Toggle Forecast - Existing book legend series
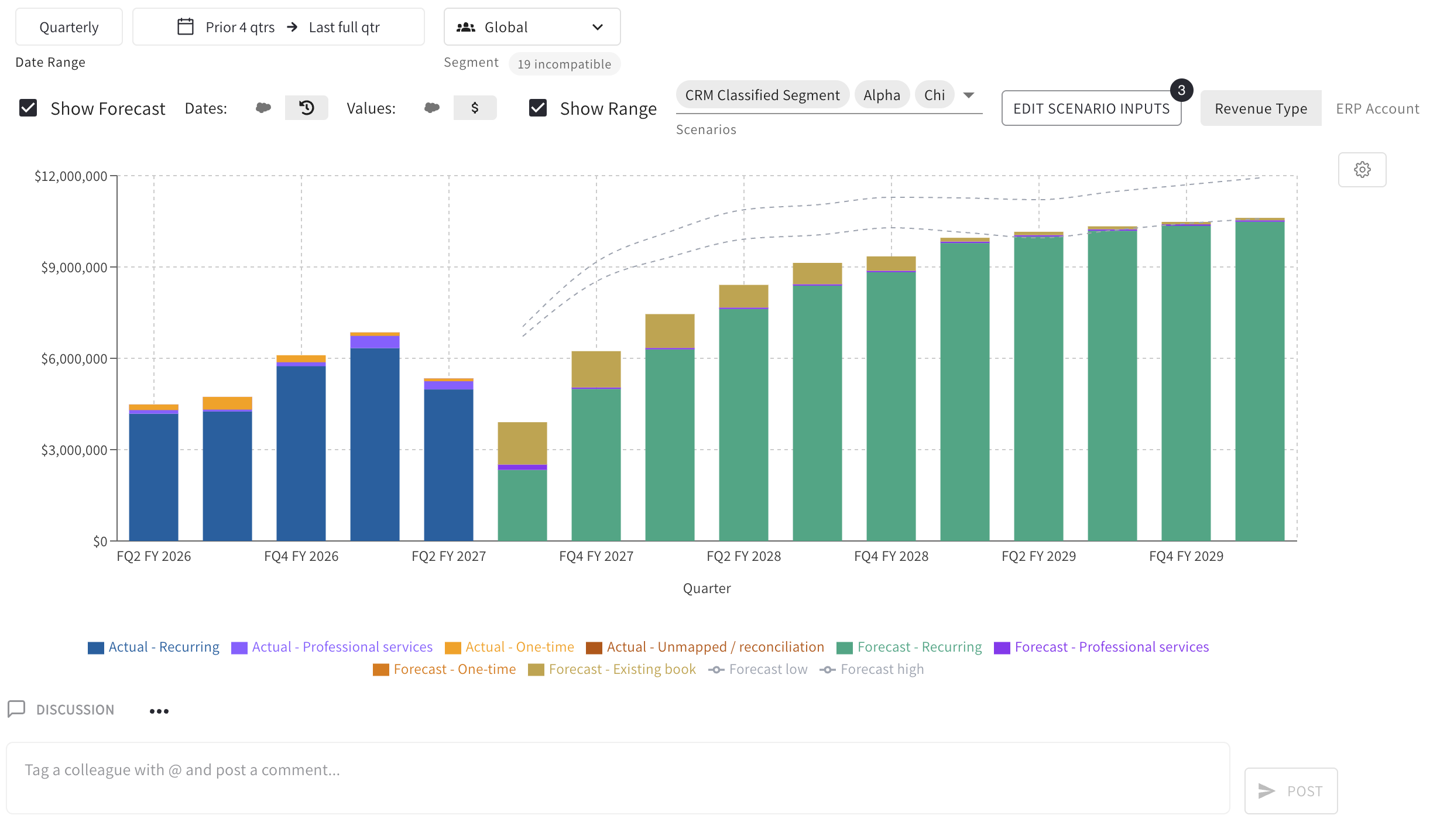This screenshot has height=822, width=1447. coord(612,669)
